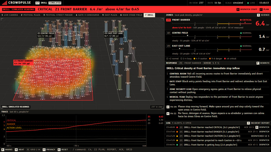Viewport: 271px width, 152px height.
Task: Select the Z2 CENTRE FIELD label on the map
Action: [x=46, y=35]
